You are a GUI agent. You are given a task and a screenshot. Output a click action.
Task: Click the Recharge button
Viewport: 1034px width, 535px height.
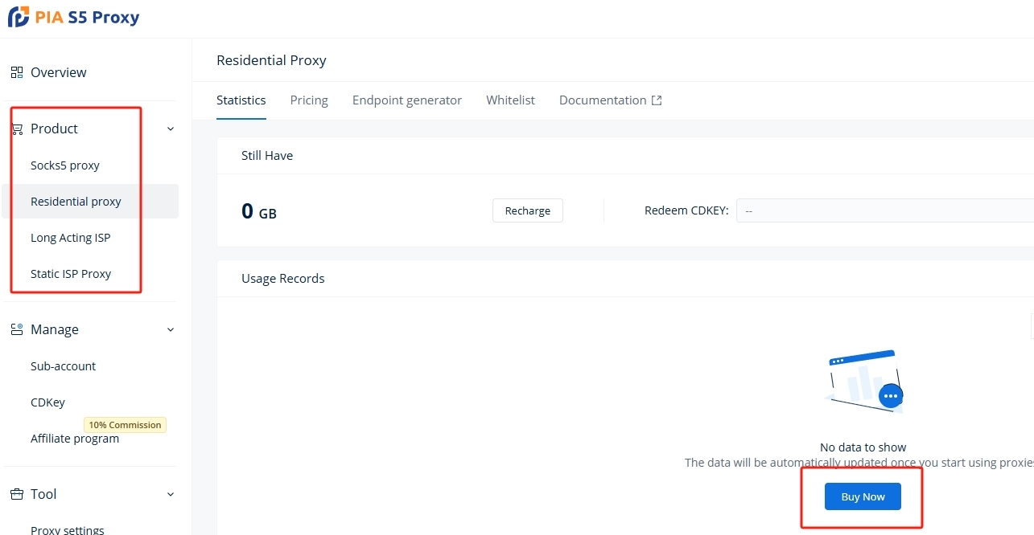coord(528,210)
